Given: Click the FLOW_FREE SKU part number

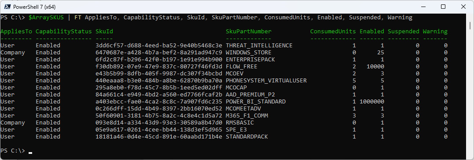Looking at the screenshot, I should 241,67.
